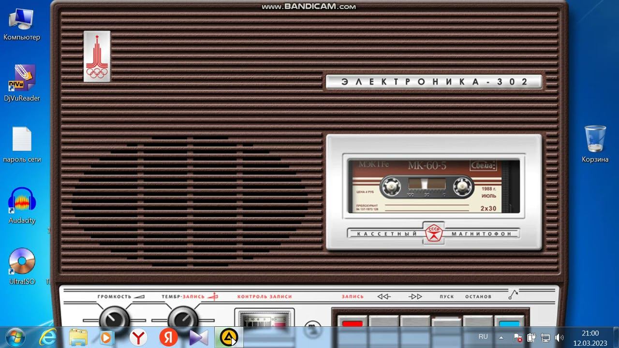This screenshot has height=348, width=619.
Task: Click the Громкость volume knob
Action: click(x=115, y=318)
